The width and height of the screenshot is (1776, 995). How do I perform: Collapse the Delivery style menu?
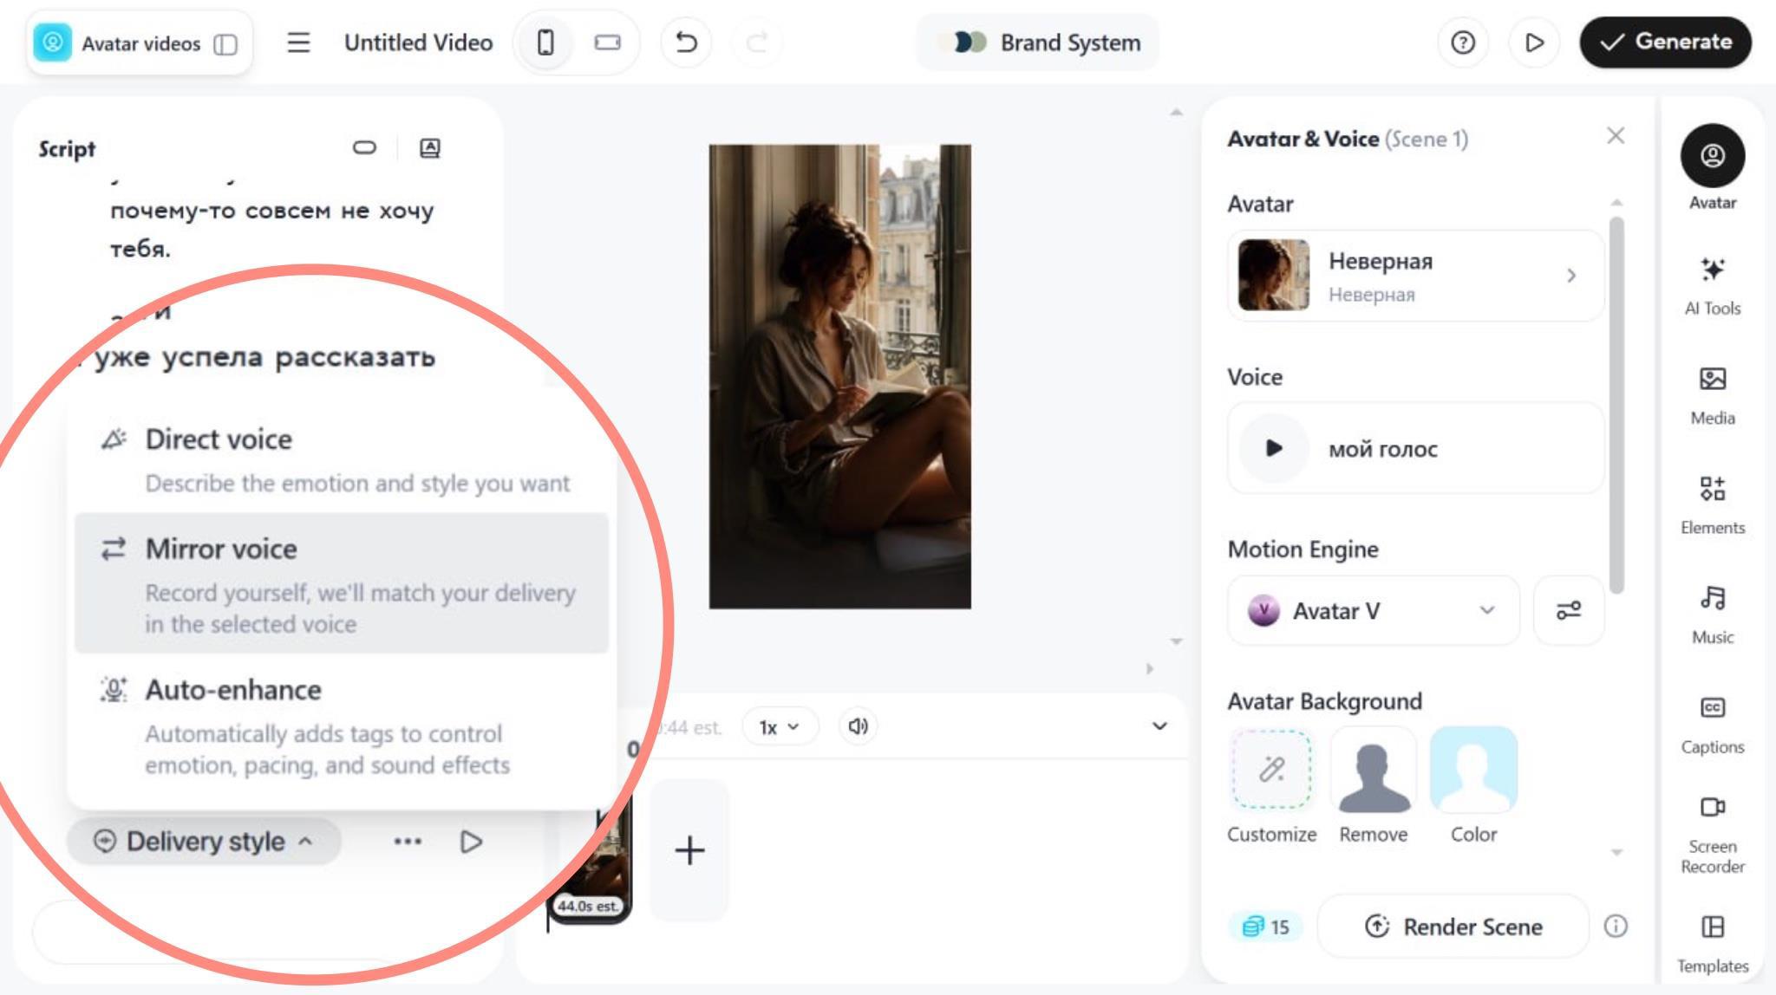[x=204, y=842]
